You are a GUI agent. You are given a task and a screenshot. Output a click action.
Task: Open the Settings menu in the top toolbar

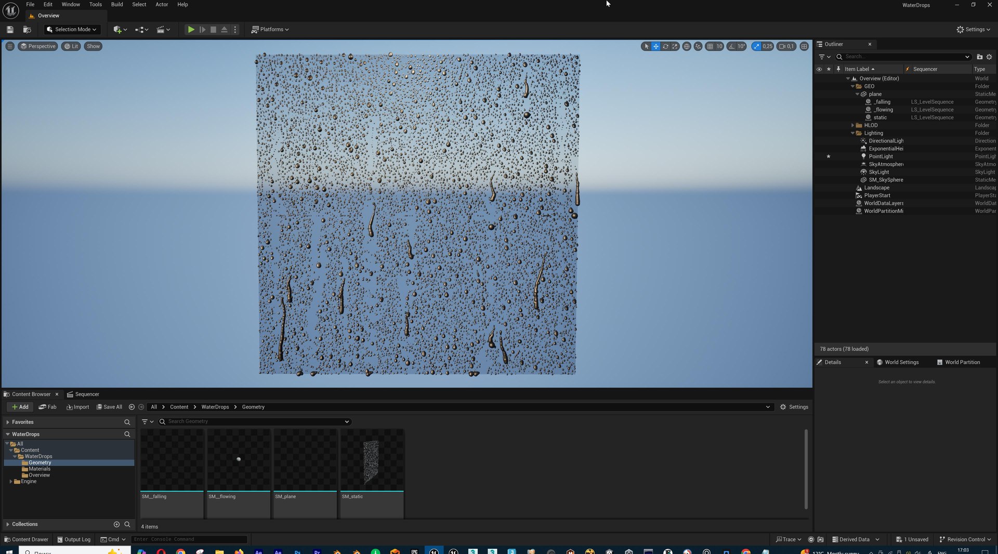[973, 30]
